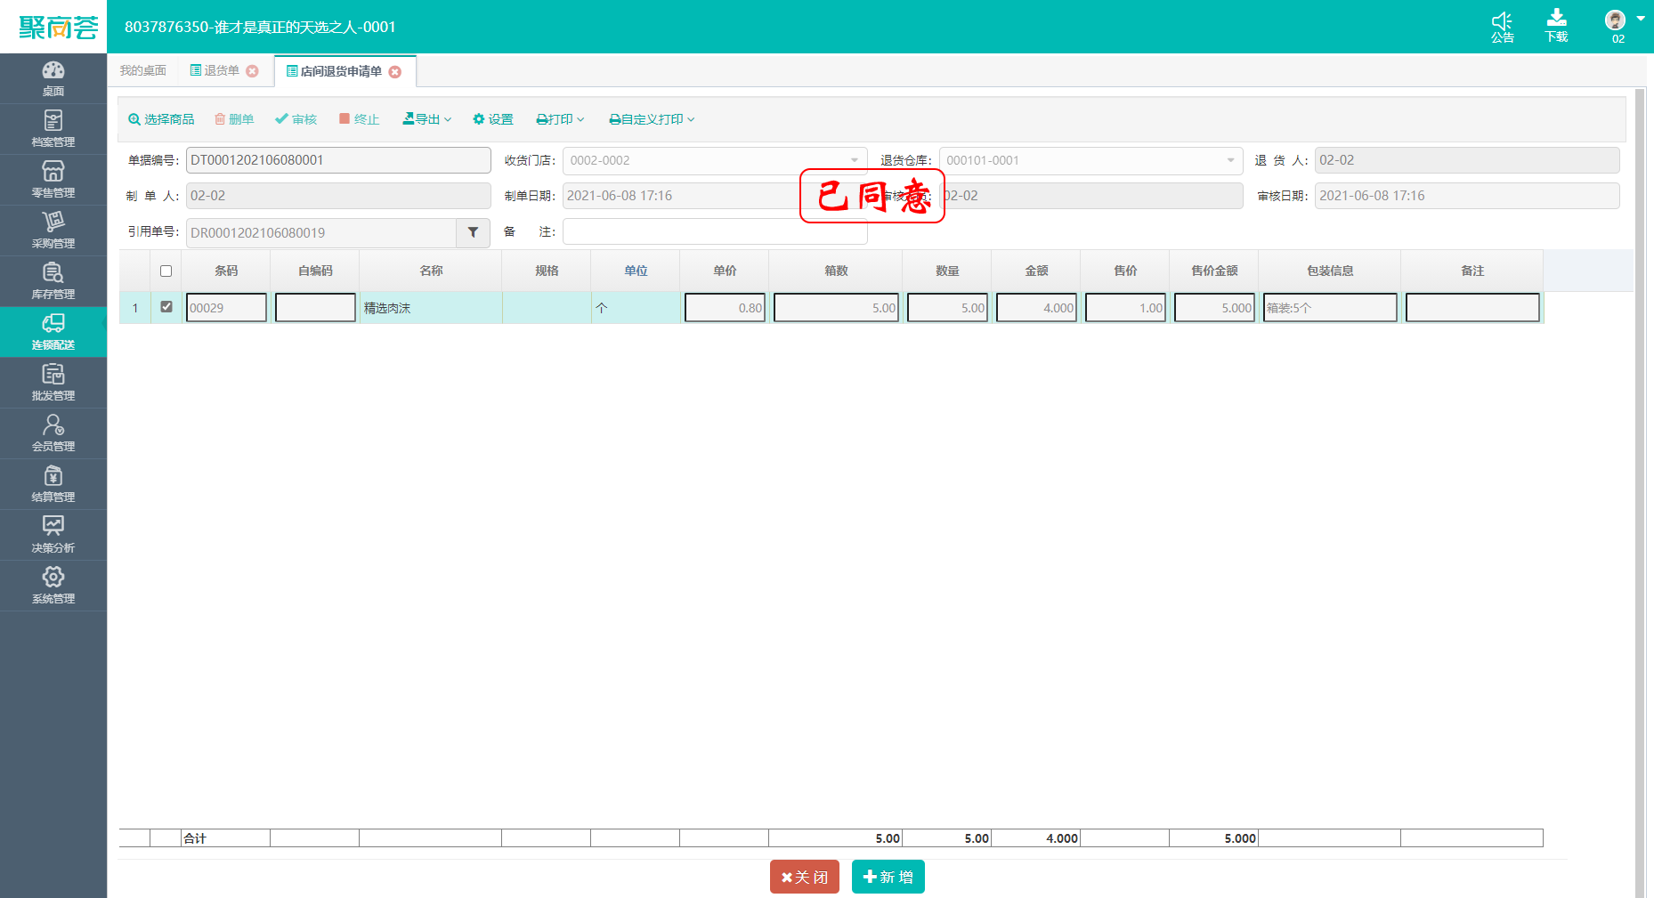Click the 单据编号 input field
Viewport: 1654px width, 898px height.
tap(338, 160)
